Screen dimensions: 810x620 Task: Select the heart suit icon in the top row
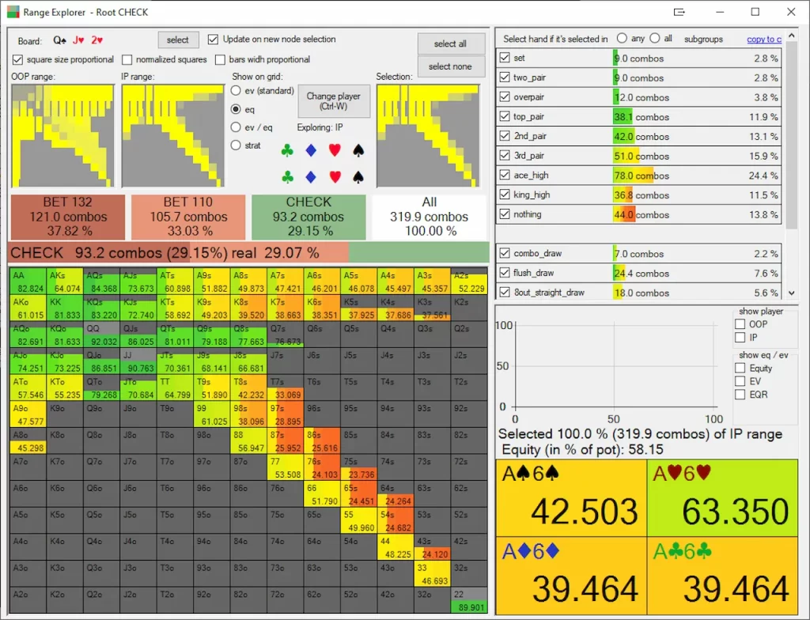click(x=335, y=150)
